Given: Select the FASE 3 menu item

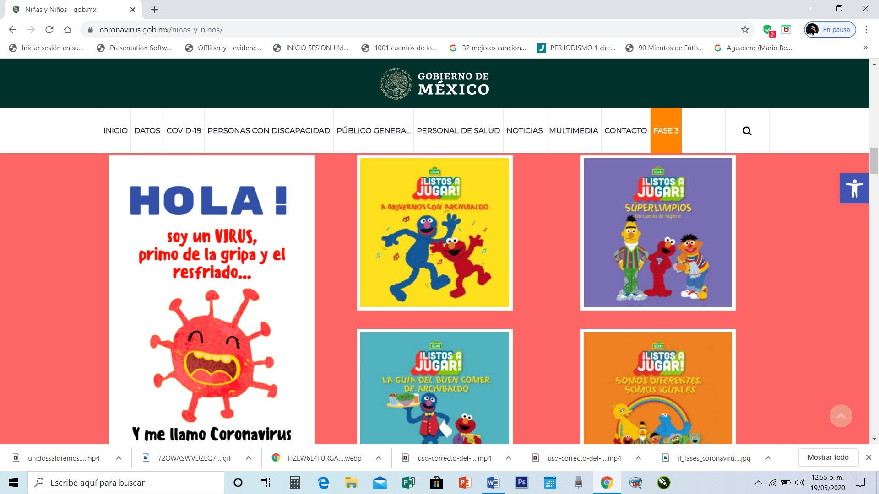Looking at the screenshot, I should click(666, 130).
